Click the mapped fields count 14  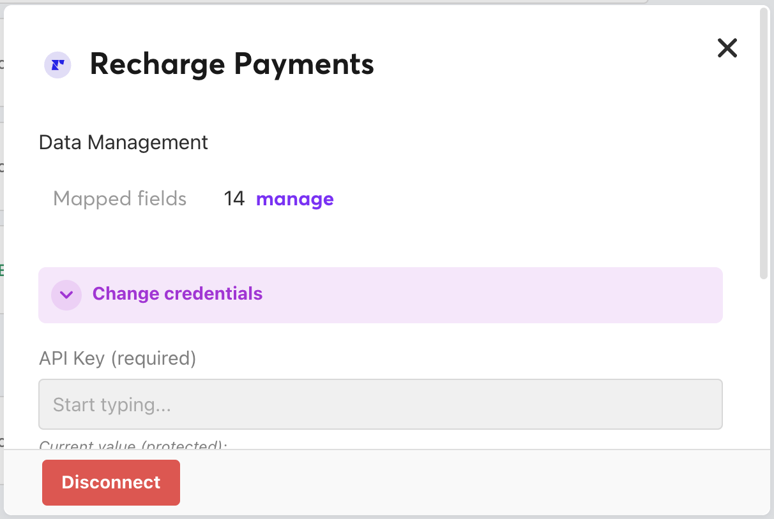234,199
